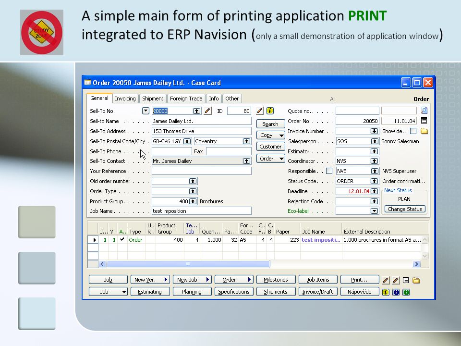Viewport: 461px width, 346px height.
Task: Click the Print... button
Action: click(360, 280)
